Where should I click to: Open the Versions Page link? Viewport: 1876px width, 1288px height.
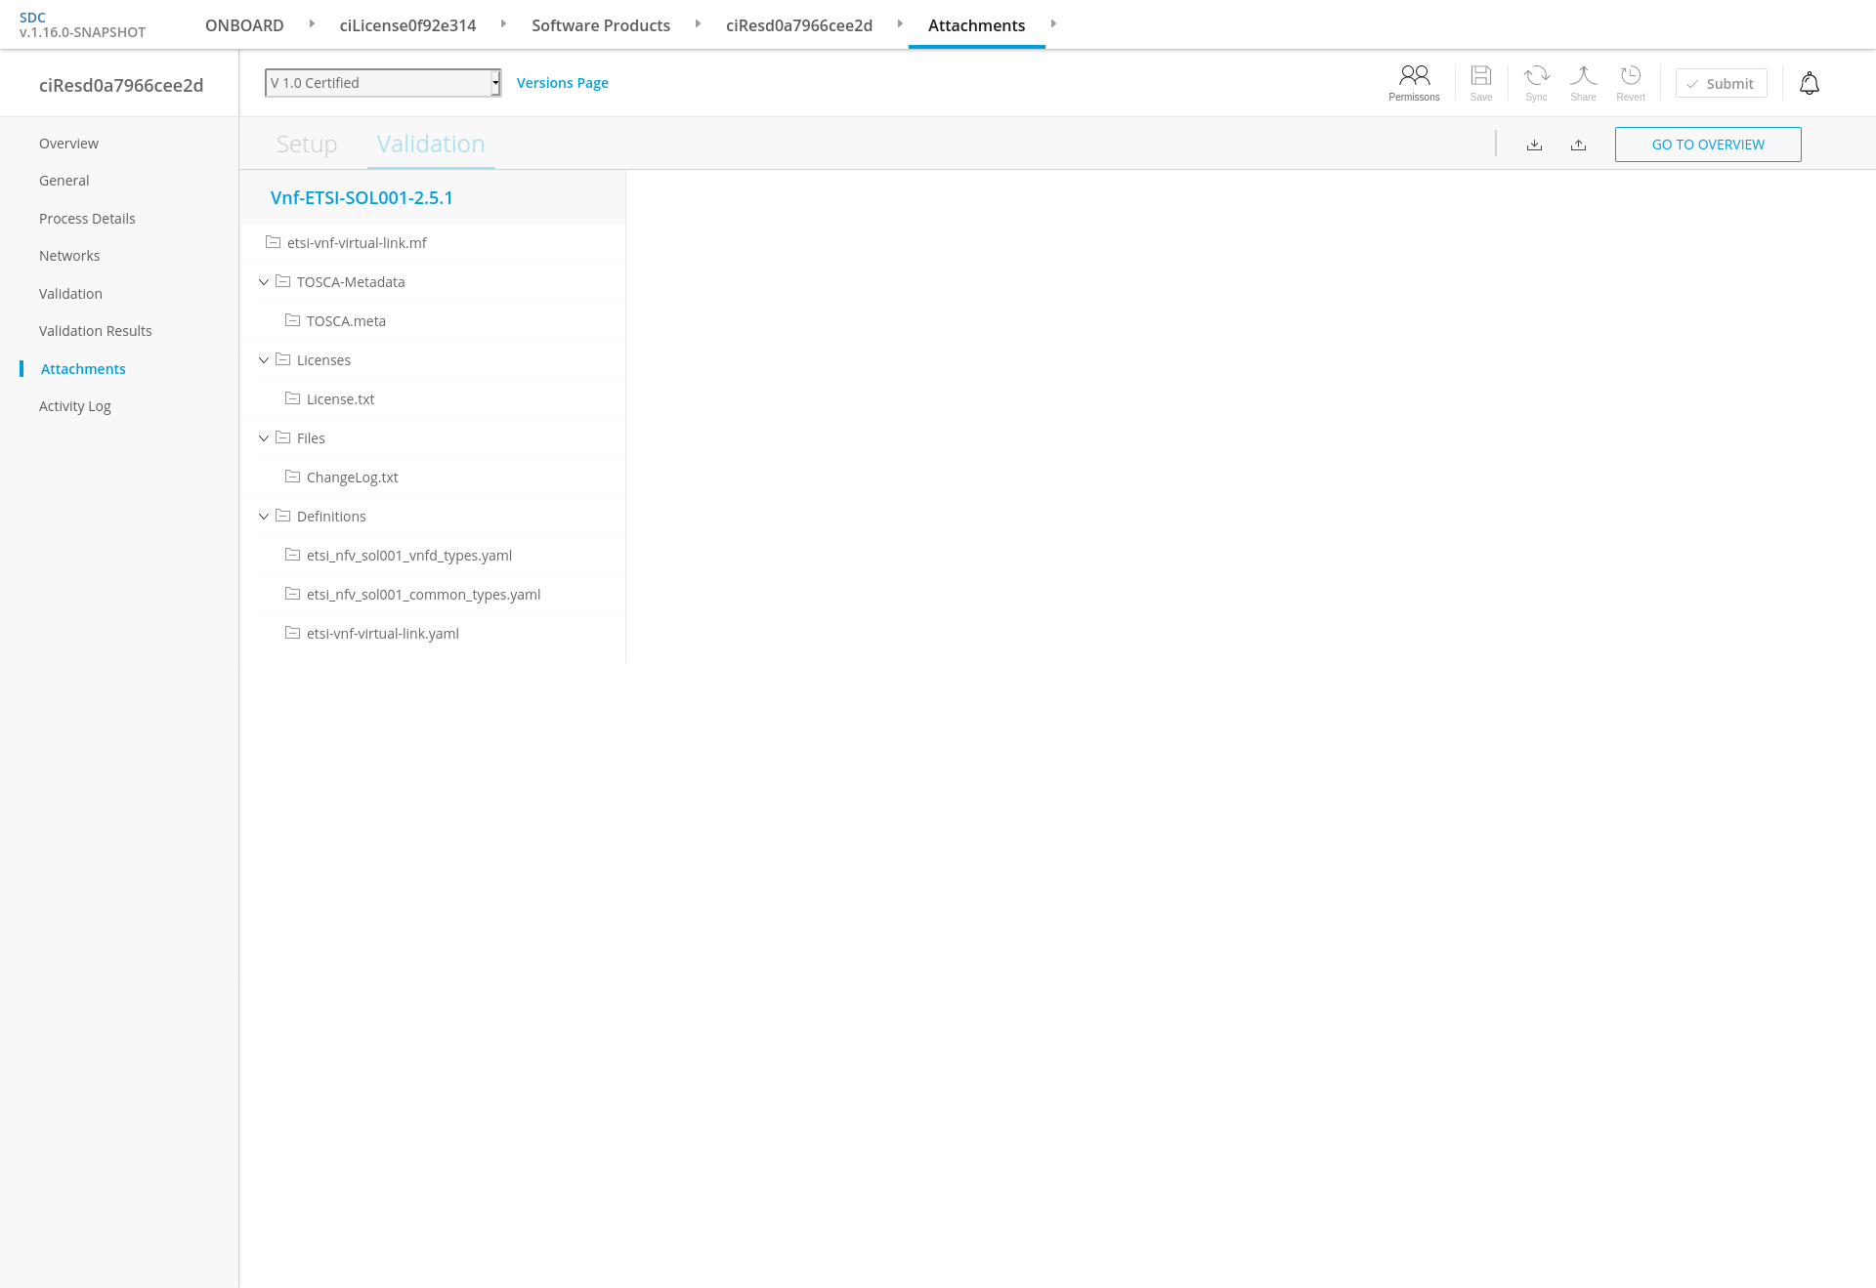[562, 83]
